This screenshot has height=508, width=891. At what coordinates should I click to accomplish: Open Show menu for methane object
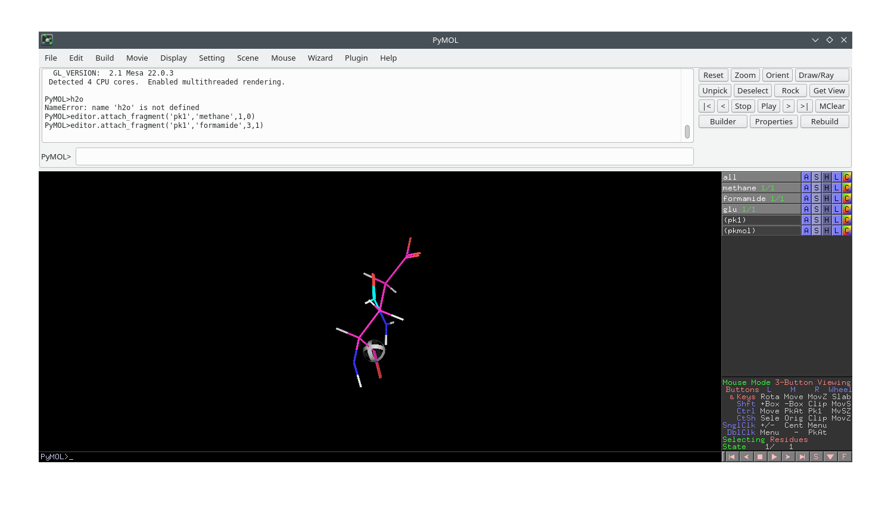pyautogui.click(x=817, y=188)
